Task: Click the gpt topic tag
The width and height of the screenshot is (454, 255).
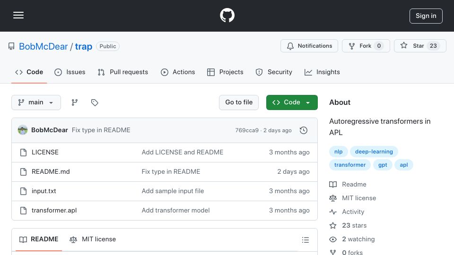Action: click(383, 165)
